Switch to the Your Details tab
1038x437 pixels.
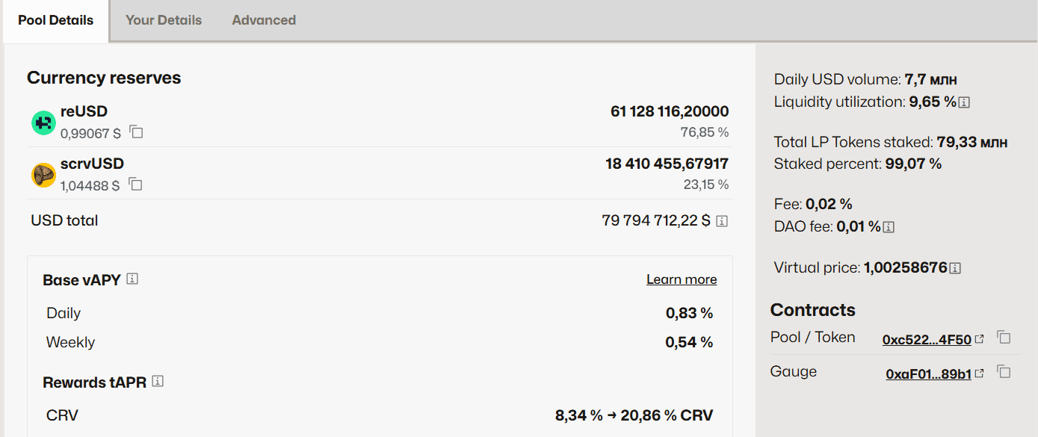coord(164,20)
